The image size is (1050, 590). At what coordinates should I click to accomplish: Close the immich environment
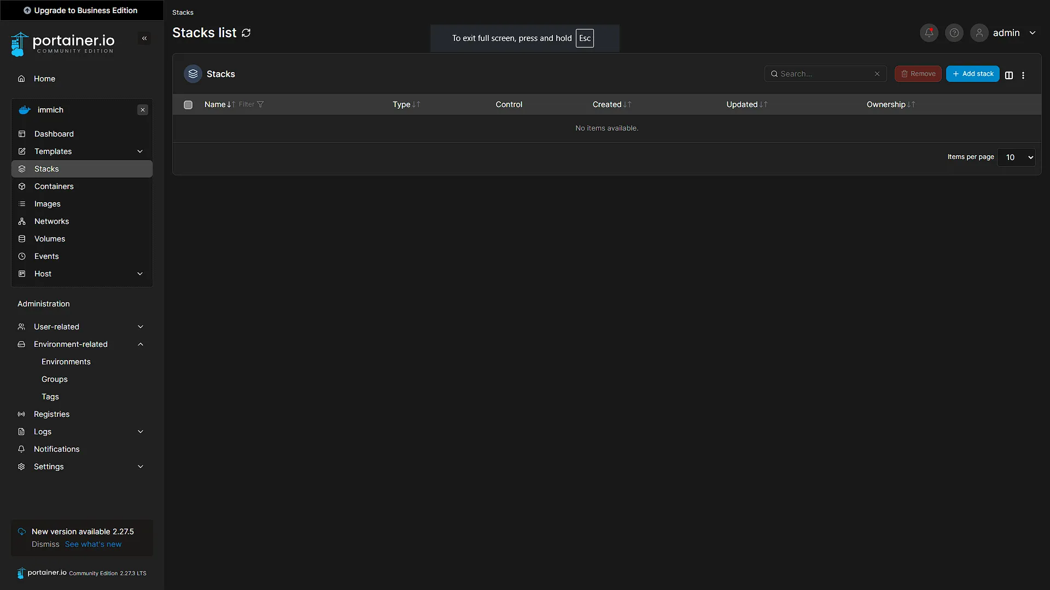pyautogui.click(x=143, y=110)
